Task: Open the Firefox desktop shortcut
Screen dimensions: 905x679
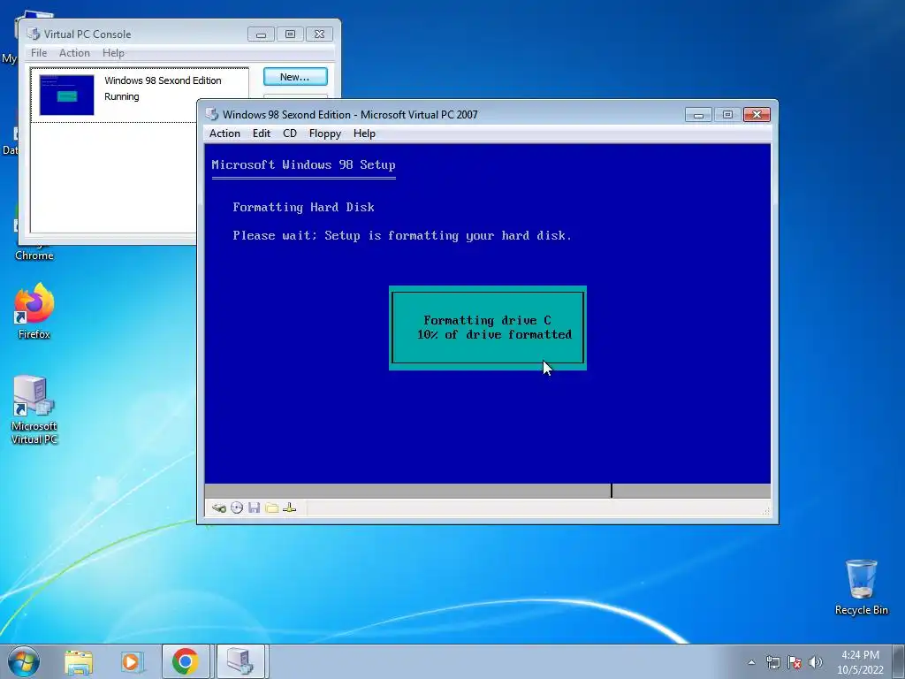Action: (x=34, y=311)
